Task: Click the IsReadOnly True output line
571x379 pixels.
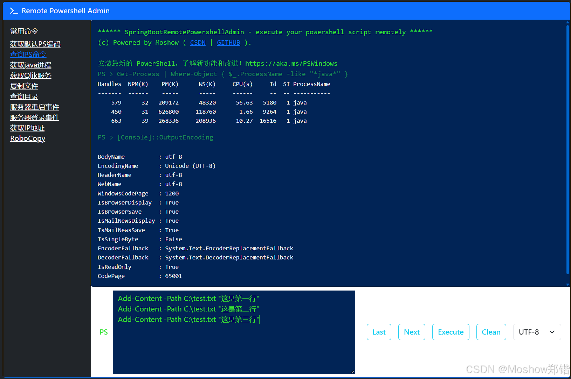Action: (x=138, y=267)
